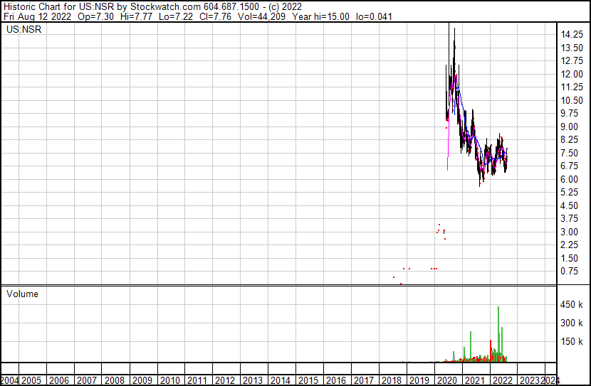This screenshot has height=386, width=591.
Task: Click the US:NSR ticker label
Action: pos(23,31)
